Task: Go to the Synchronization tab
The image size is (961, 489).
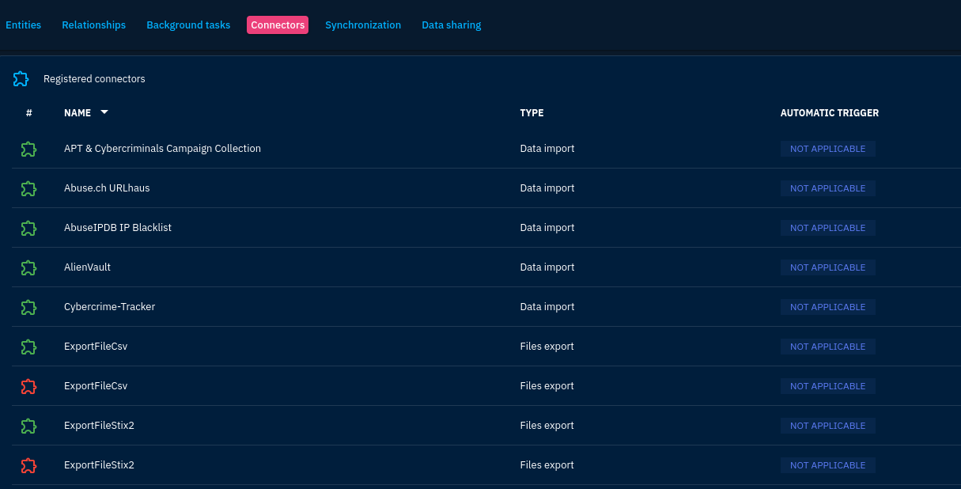Action: [363, 25]
